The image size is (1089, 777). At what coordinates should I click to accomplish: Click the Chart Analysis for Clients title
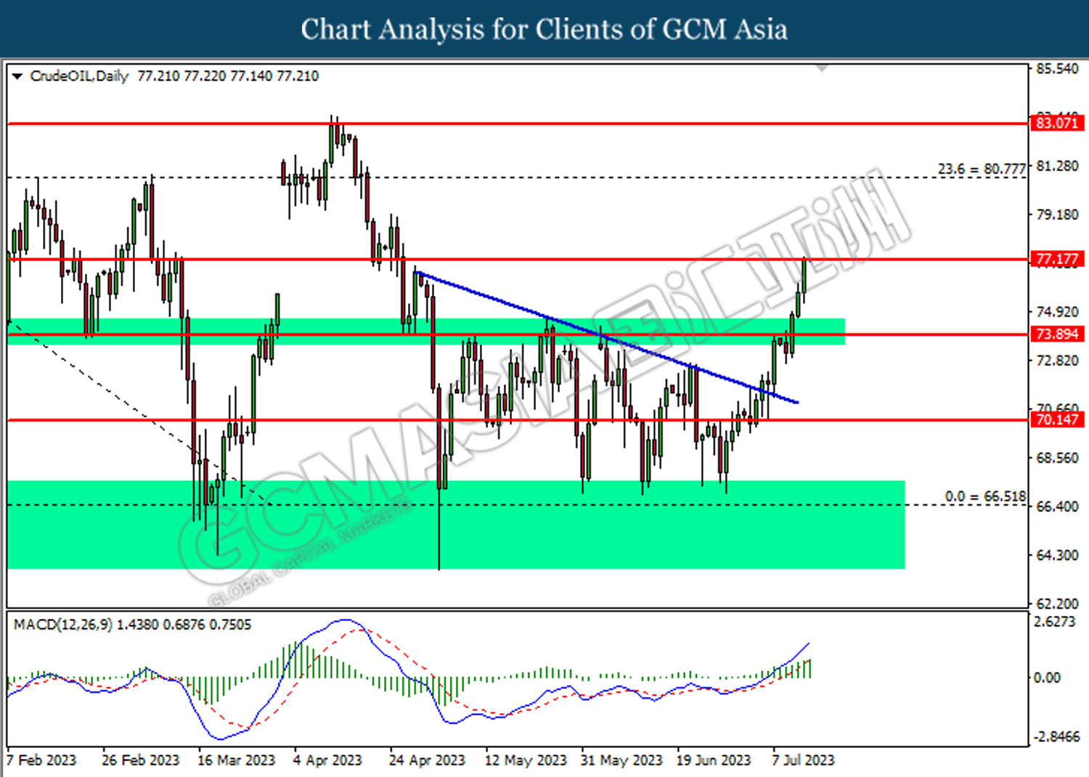click(544, 29)
